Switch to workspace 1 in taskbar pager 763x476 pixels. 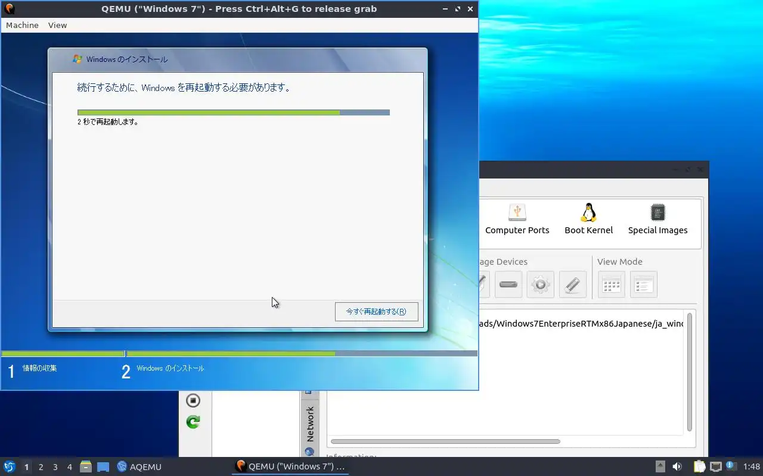pos(26,467)
